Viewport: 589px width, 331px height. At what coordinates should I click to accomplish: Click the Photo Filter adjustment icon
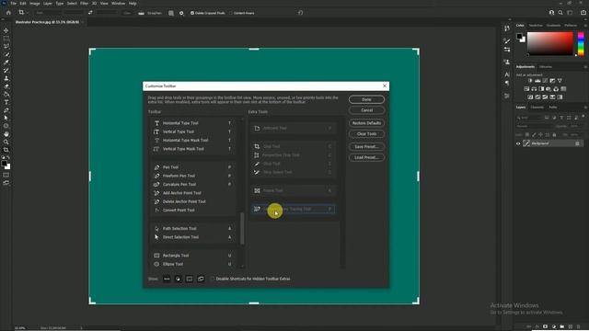tap(549, 89)
